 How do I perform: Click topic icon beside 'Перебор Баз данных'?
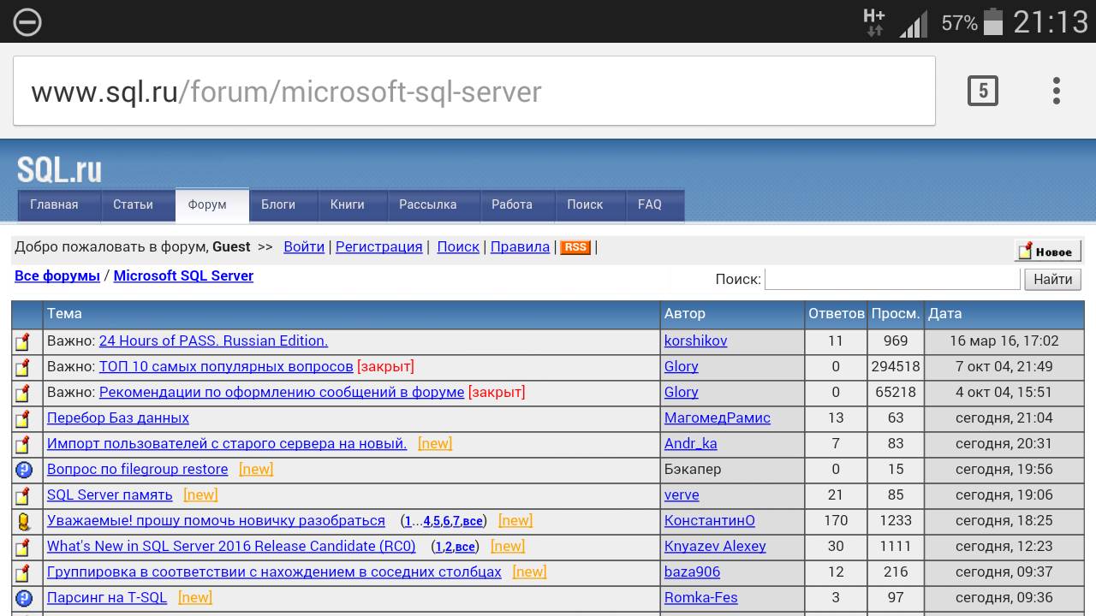[24, 418]
